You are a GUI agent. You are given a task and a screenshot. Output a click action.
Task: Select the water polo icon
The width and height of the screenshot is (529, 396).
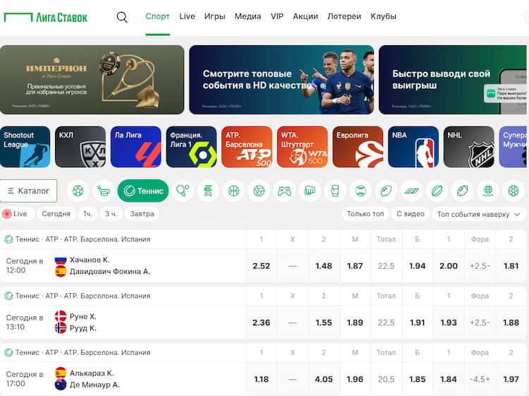(488, 191)
